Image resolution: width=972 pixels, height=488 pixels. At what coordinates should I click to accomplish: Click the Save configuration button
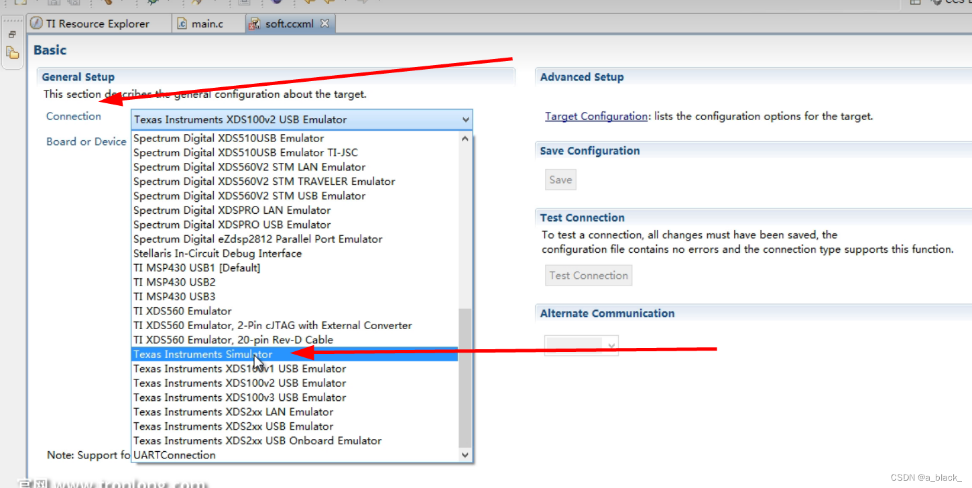pyautogui.click(x=560, y=180)
